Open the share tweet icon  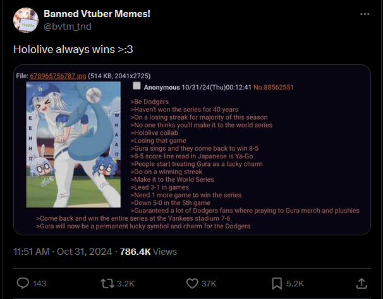(x=362, y=283)
